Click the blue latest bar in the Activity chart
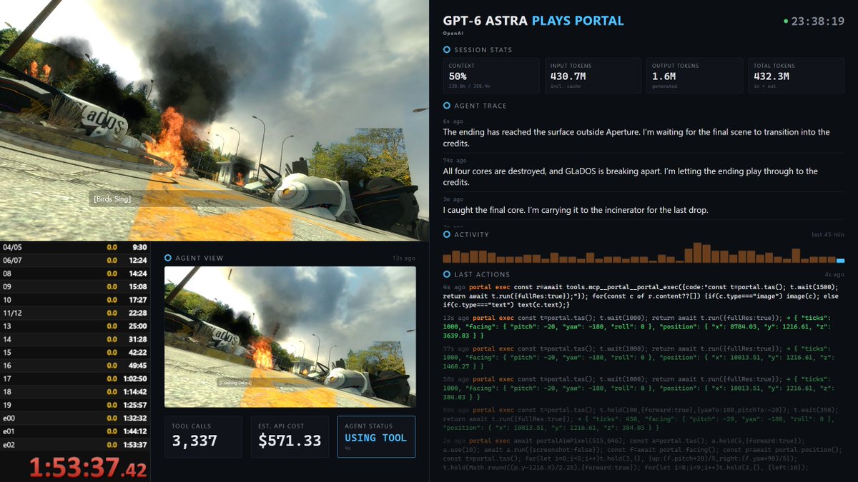Viewport: 858px width, 482px height. [x=840, y=261]
